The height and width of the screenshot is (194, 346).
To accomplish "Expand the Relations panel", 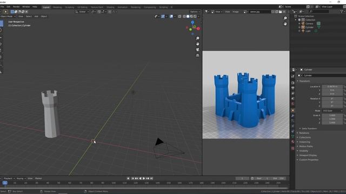I will (304, 133).
